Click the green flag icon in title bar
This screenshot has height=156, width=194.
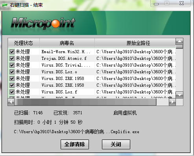[5, 5]
